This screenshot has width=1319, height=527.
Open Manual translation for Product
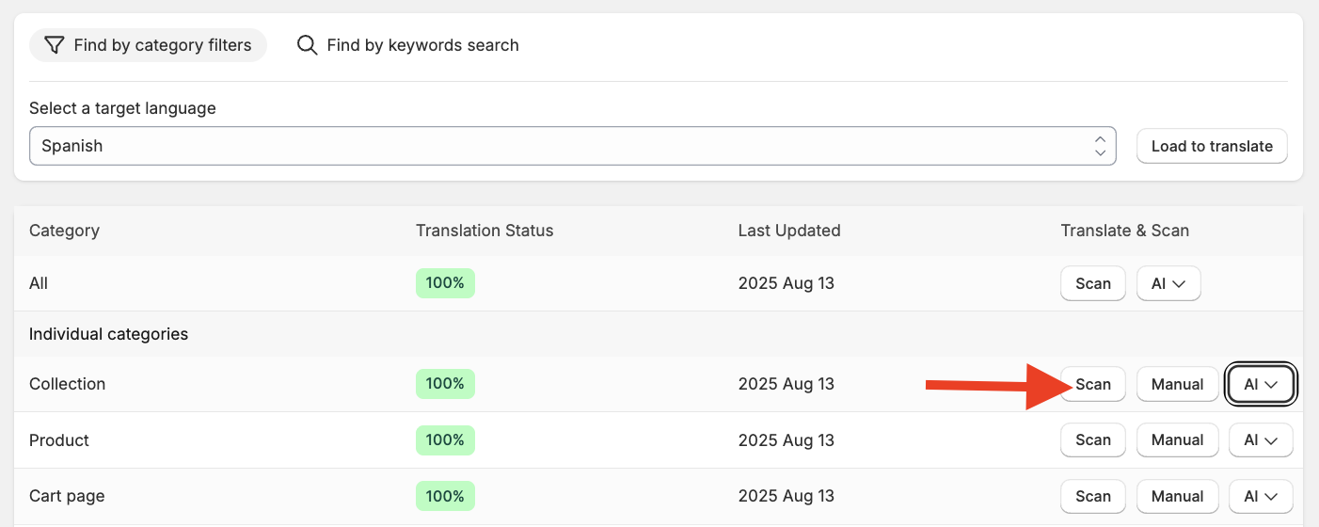(x=1177, y=440)
